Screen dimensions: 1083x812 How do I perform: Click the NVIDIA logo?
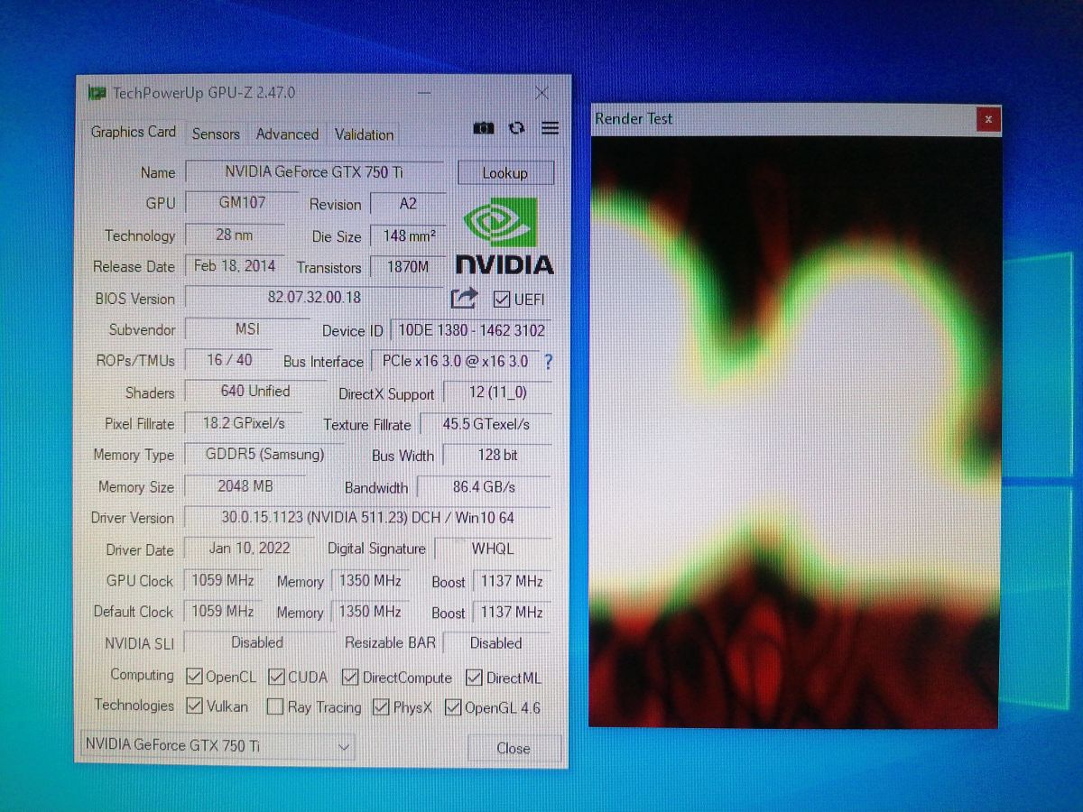[504, 236]
